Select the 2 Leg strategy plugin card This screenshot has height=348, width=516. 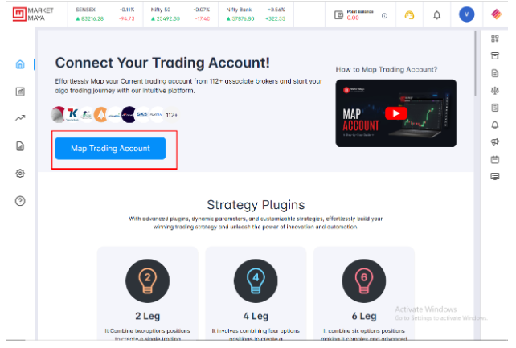pos(147,293)
